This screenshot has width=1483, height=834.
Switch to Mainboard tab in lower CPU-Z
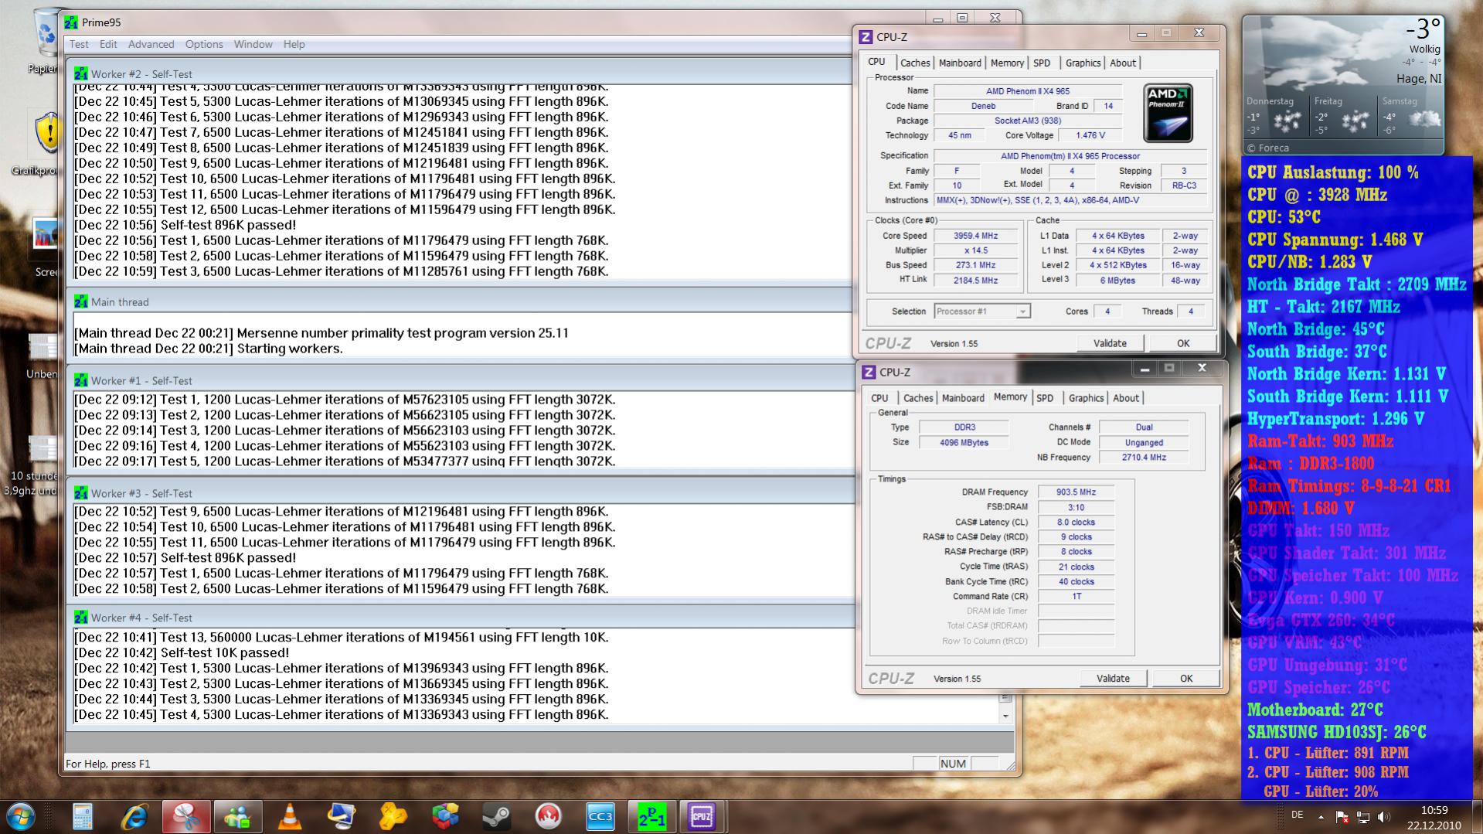pos(963,398)
